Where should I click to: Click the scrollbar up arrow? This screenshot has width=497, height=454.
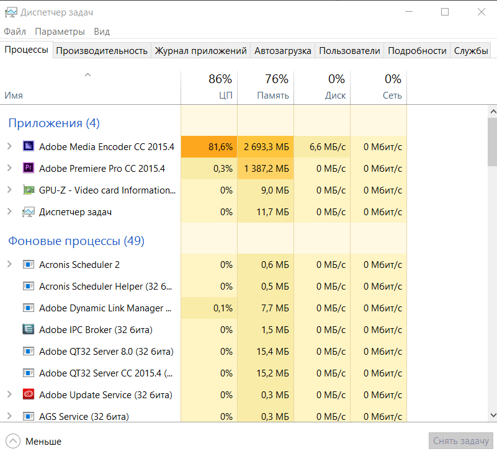493,112
